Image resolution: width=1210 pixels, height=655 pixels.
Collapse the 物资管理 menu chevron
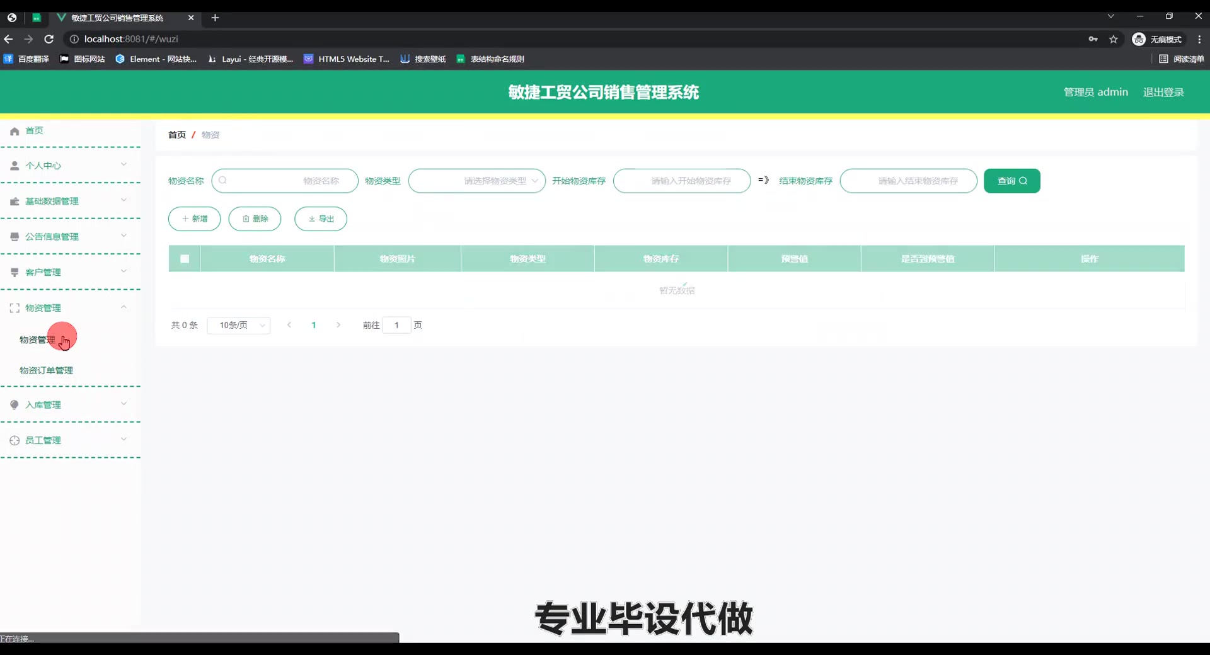(x=124, y=307)
